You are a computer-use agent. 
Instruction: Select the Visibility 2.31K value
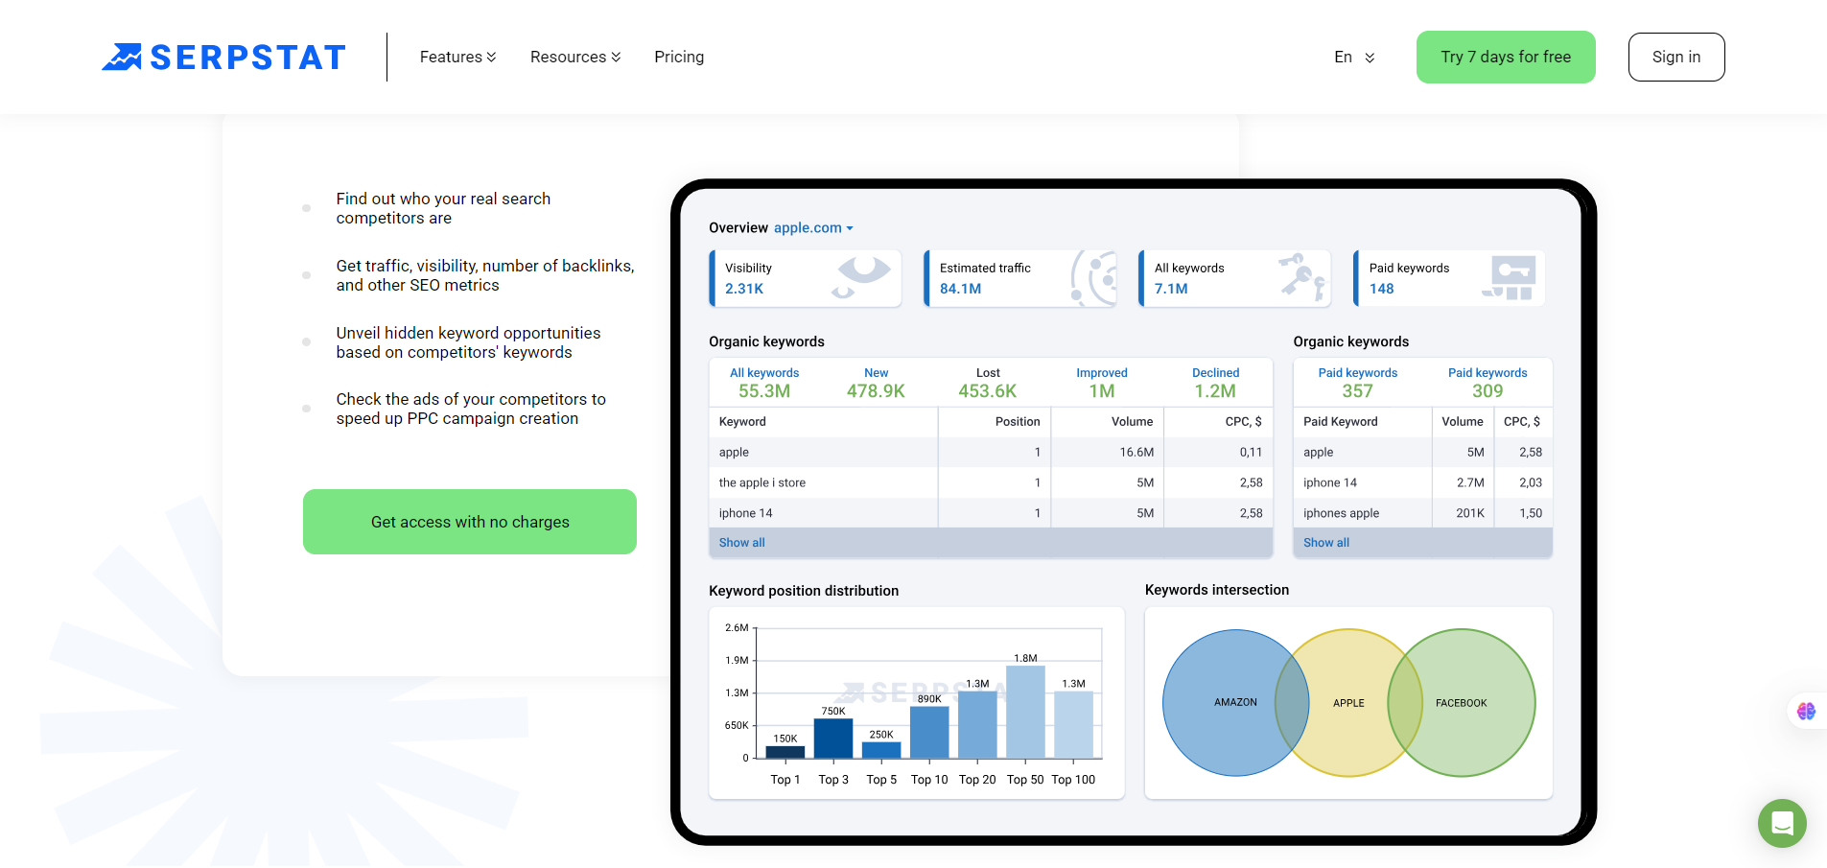[x=744, y=289]
